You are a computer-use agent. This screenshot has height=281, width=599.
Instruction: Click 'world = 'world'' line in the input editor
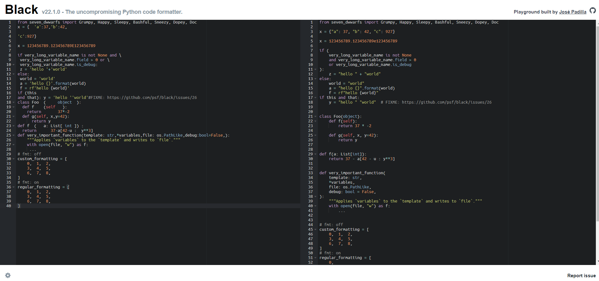pos(37,79)
